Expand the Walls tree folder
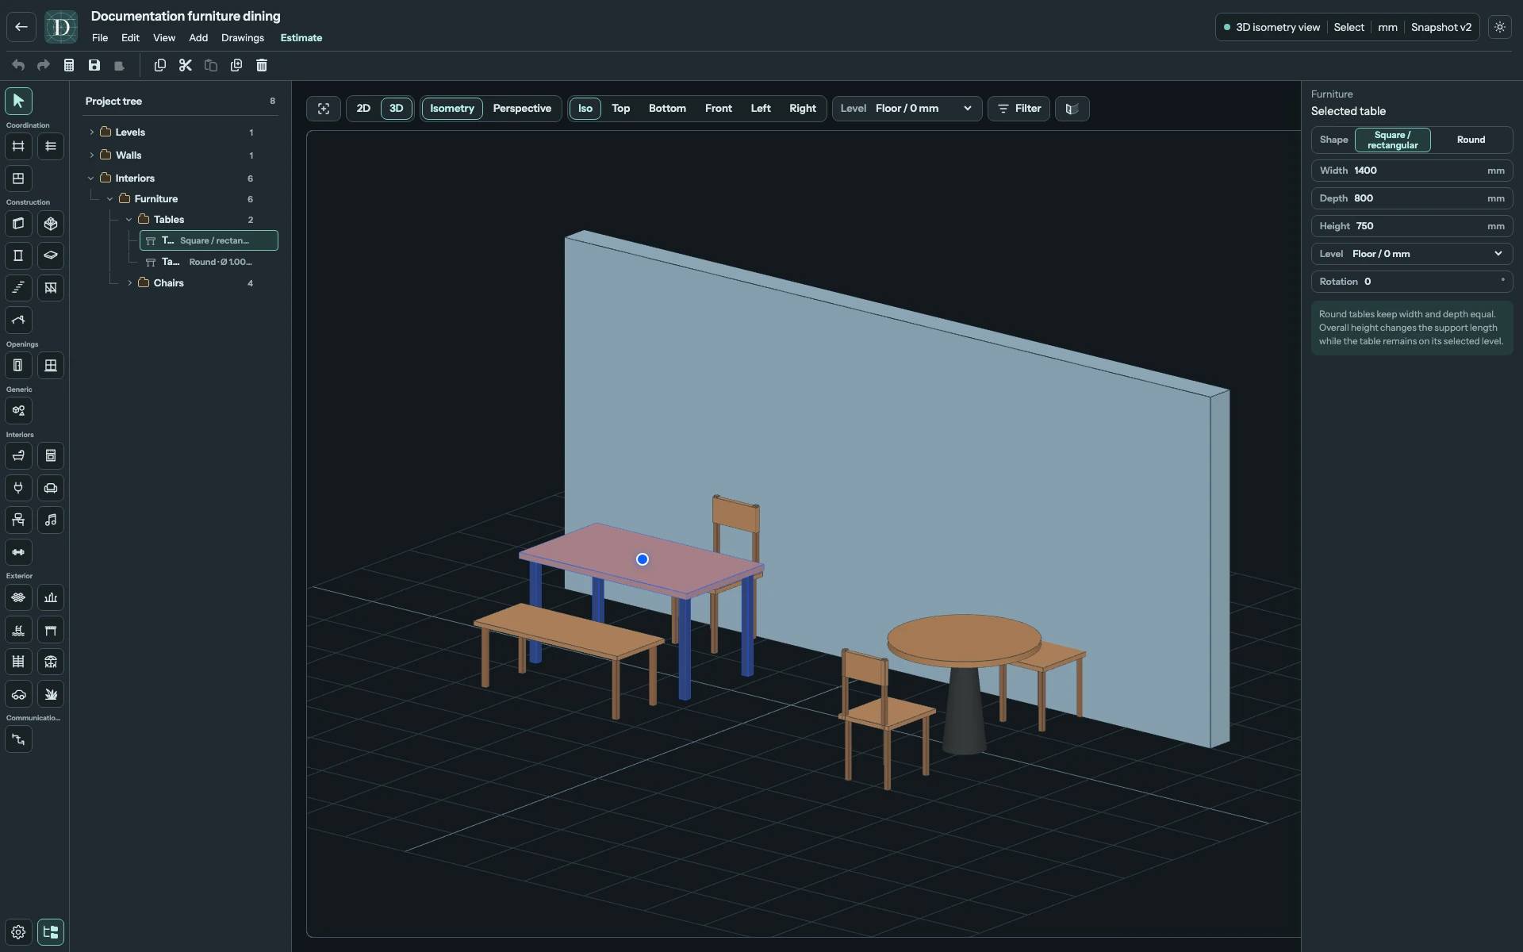1523x952 pixels. 92,155
